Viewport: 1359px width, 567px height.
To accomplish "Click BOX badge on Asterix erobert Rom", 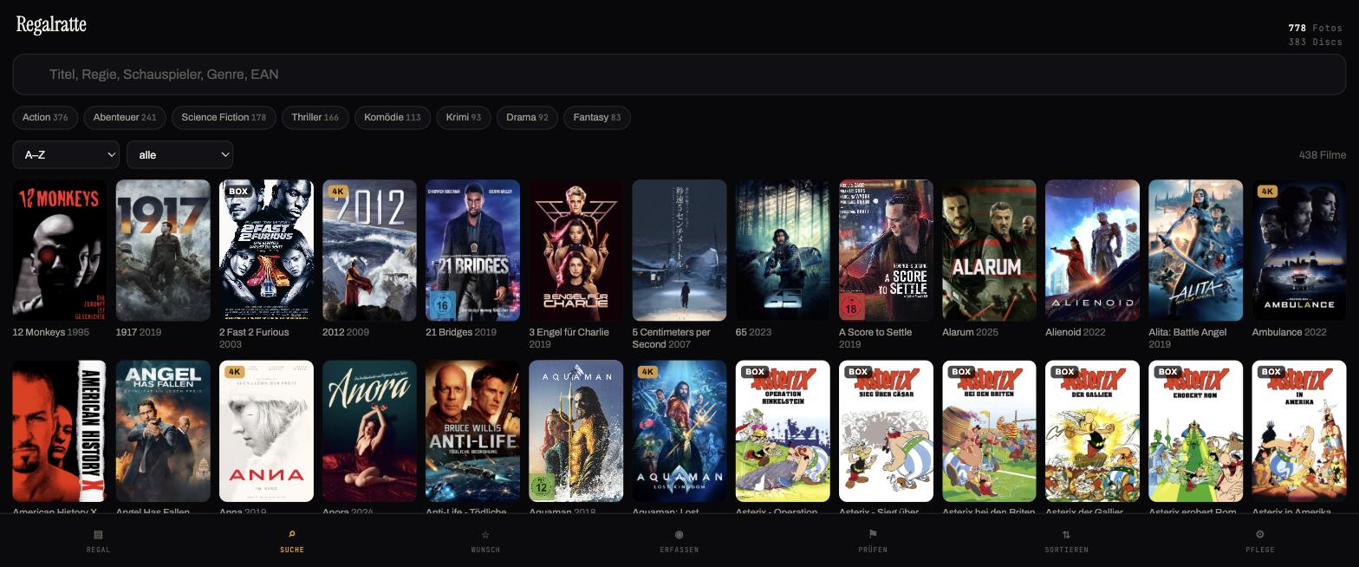I will 1167,372.
